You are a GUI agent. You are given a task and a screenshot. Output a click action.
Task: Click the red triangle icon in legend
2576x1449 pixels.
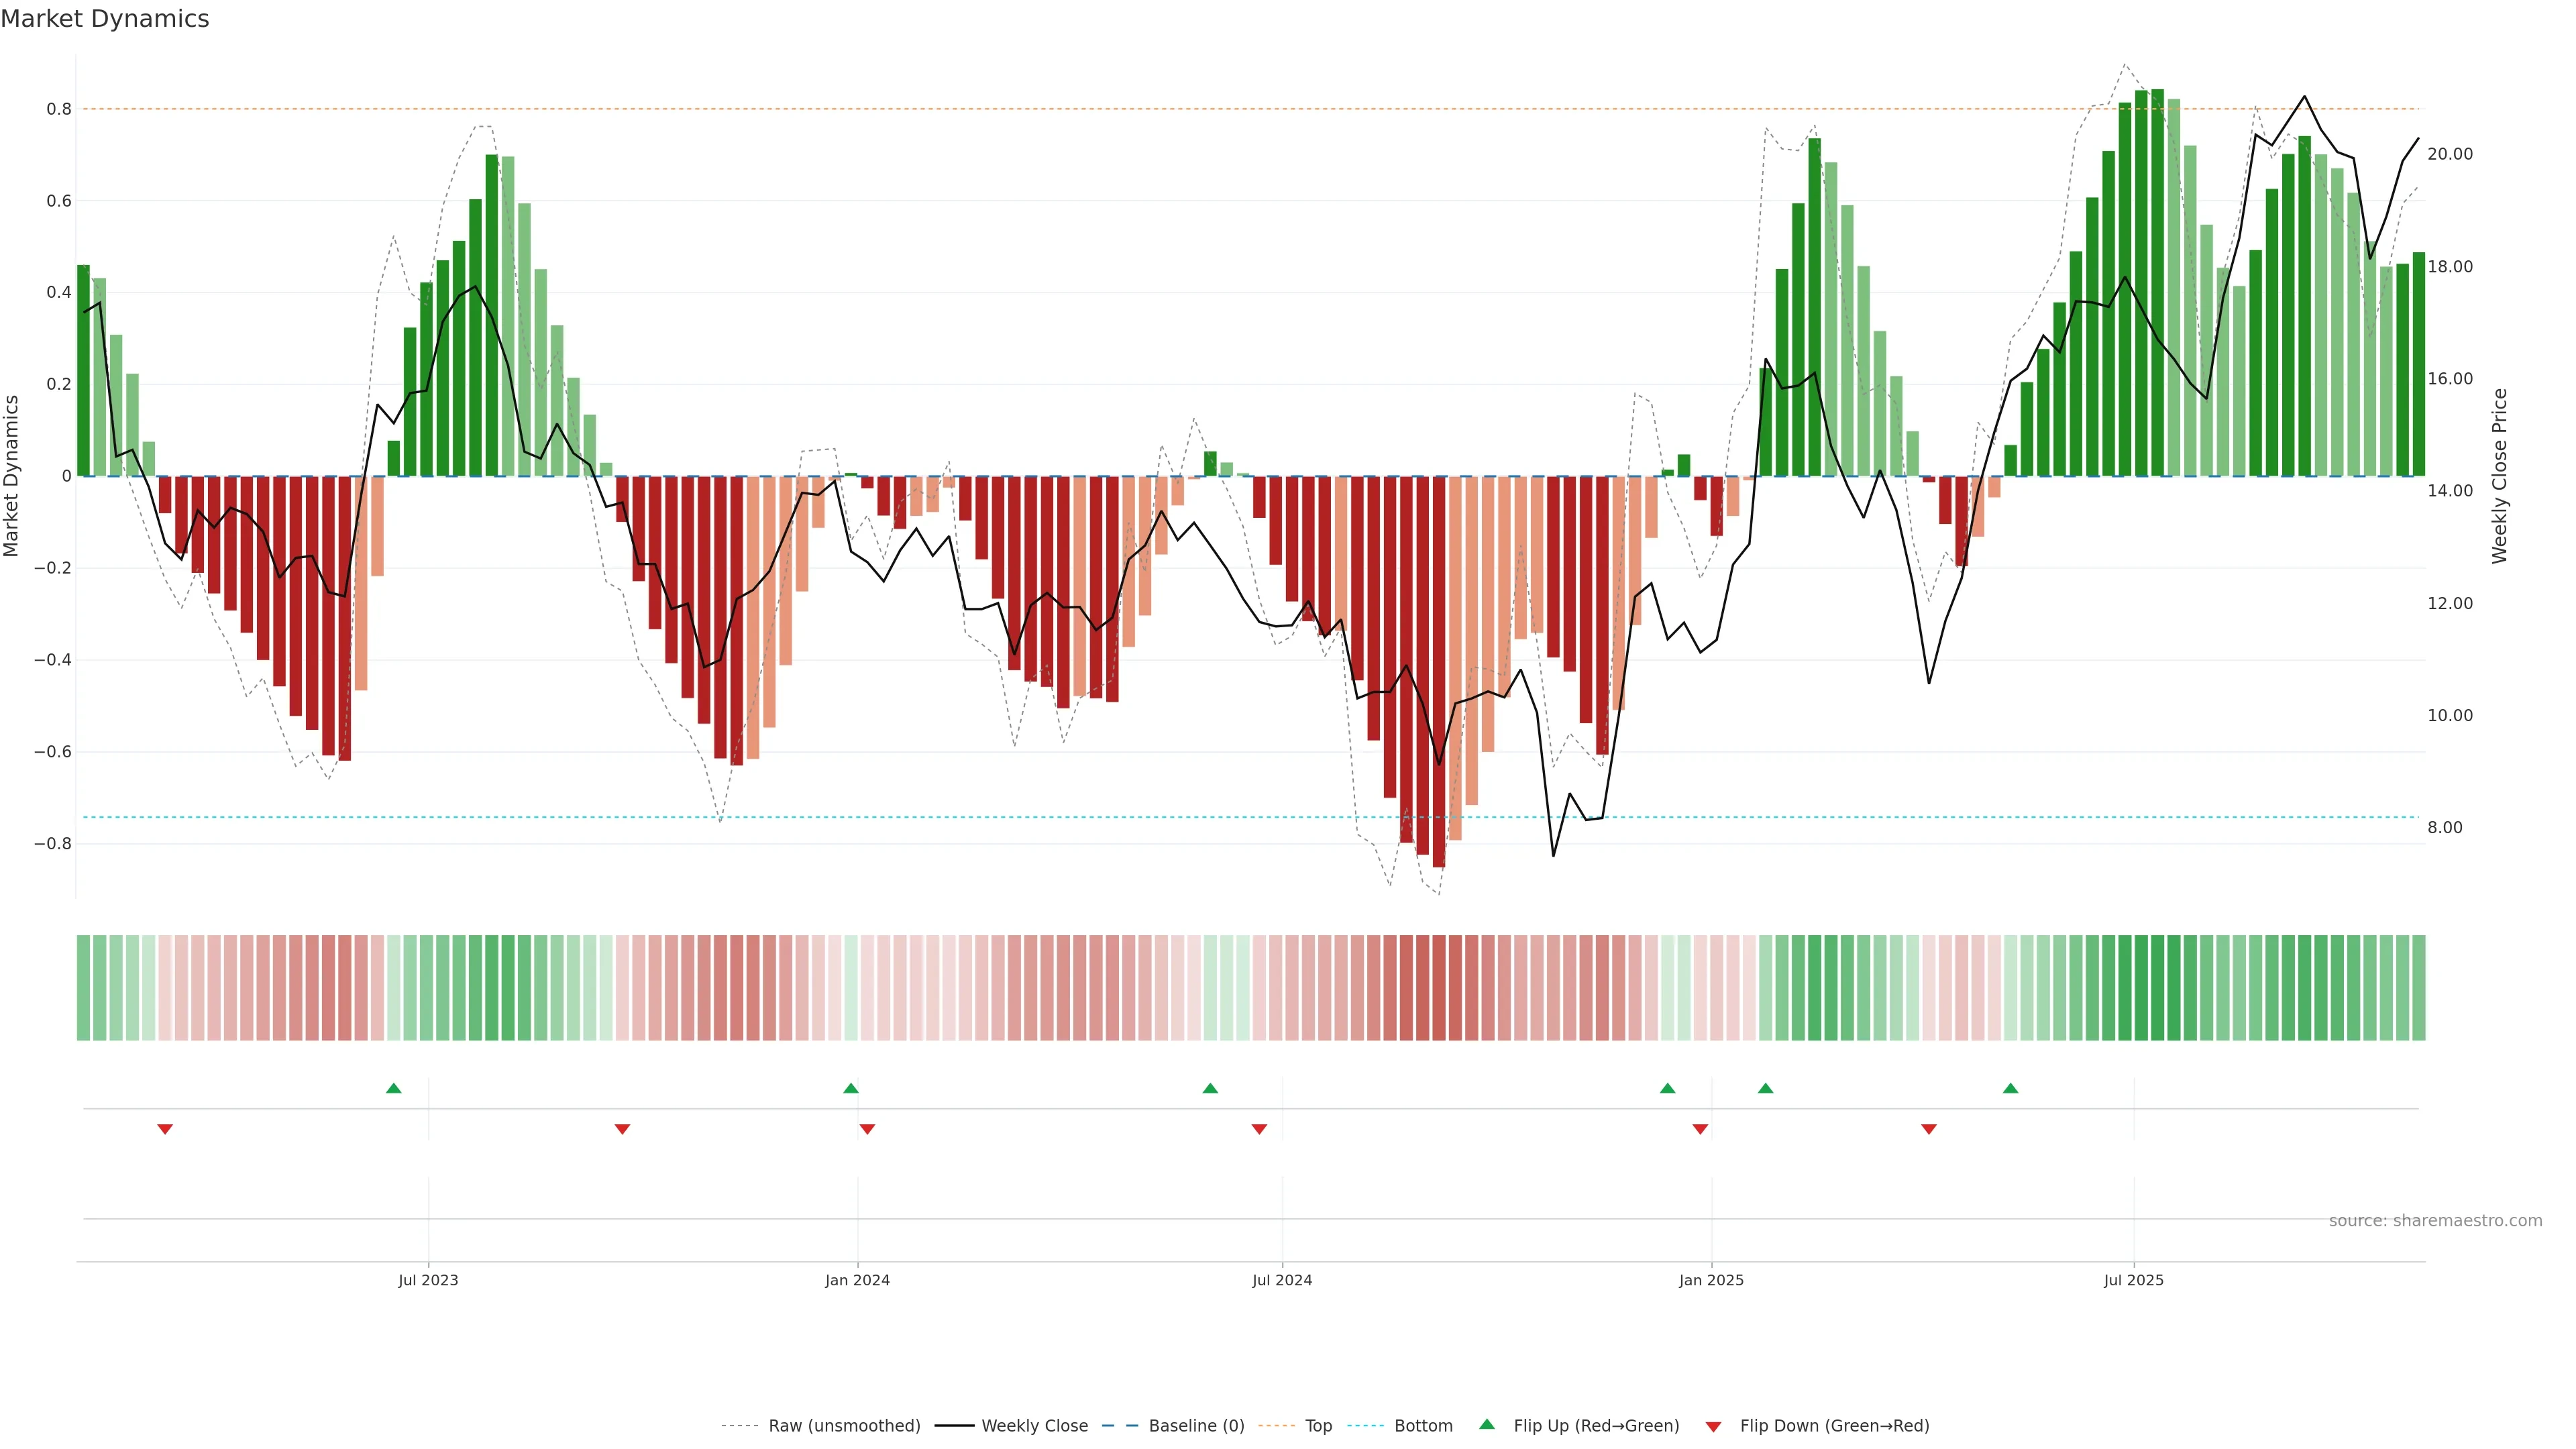[x=1713, y=1427]
